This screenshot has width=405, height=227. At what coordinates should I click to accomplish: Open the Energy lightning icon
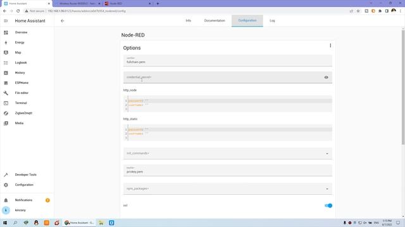click(6, 42)
